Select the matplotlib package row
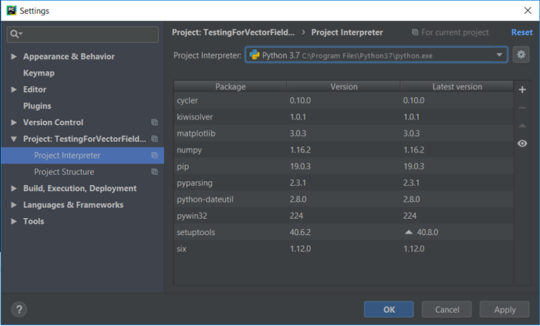The image size is (540, 326). pyautogui.click(x=343, y=133)
